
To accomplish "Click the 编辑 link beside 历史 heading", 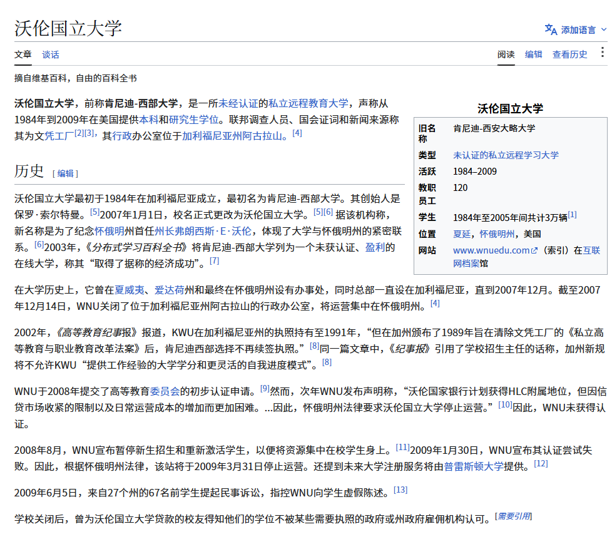I will (x=65, y=173).
